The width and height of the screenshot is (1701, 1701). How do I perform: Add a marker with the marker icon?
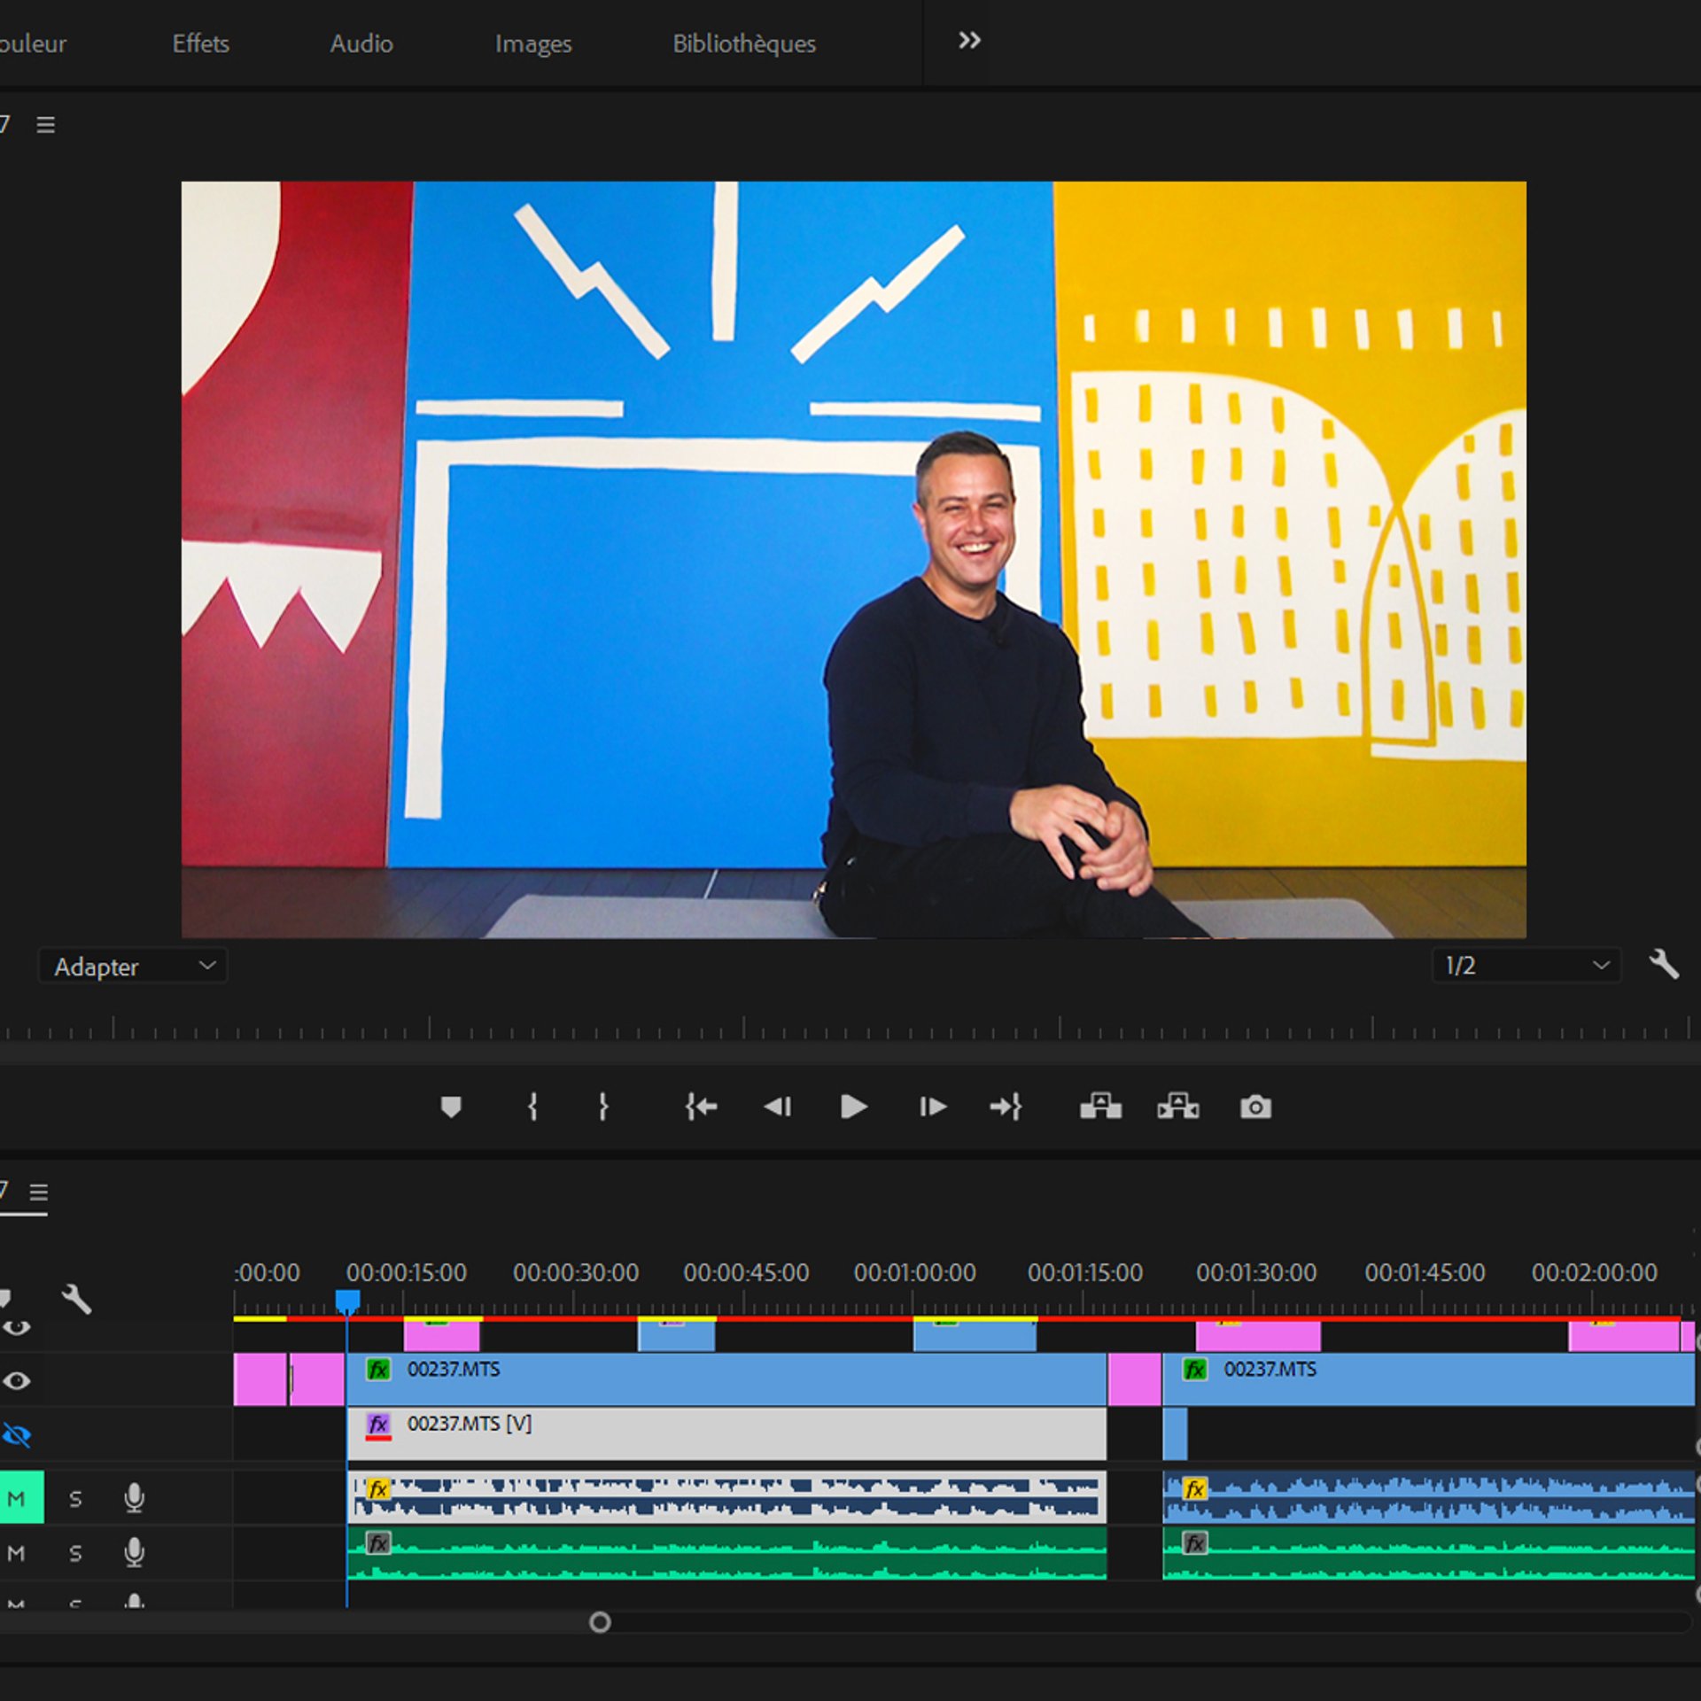451,1107
